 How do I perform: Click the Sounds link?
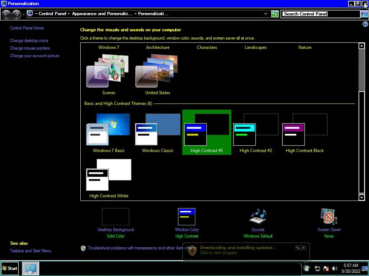258,230
